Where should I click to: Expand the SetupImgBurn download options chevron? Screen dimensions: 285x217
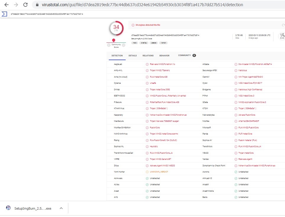tap(61, 208)
